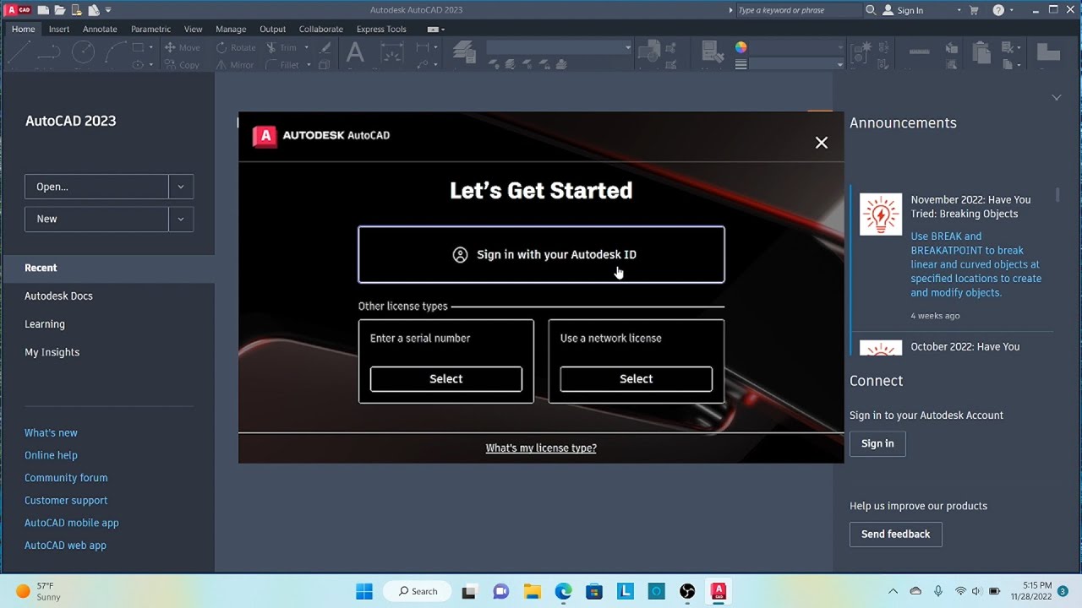The image size is (1082, 608).
Task: Click Sign In in the title bar
Action: coord(903,10)
